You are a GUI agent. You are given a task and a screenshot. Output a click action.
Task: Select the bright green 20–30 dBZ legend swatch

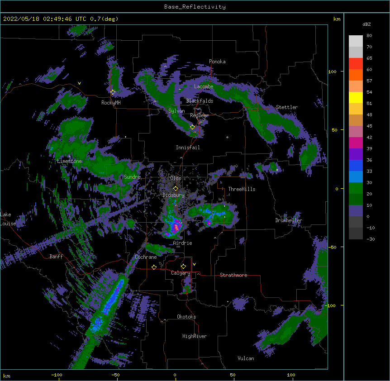click(356, 188)
